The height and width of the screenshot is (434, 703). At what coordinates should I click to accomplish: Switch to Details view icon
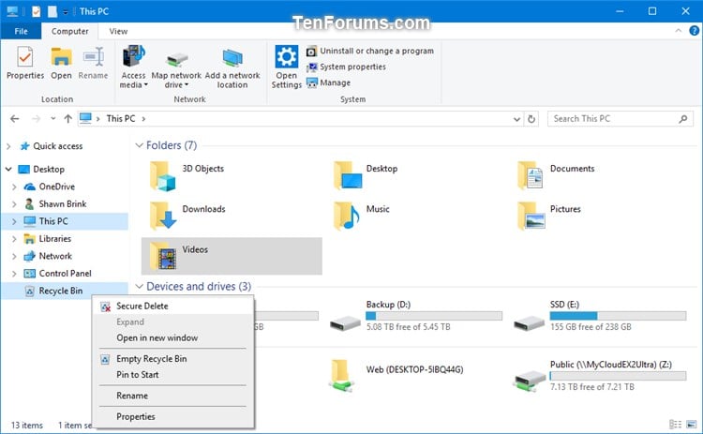point(675,424)
